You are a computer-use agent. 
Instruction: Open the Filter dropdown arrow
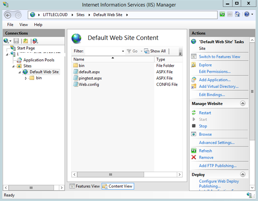(123, 51)
